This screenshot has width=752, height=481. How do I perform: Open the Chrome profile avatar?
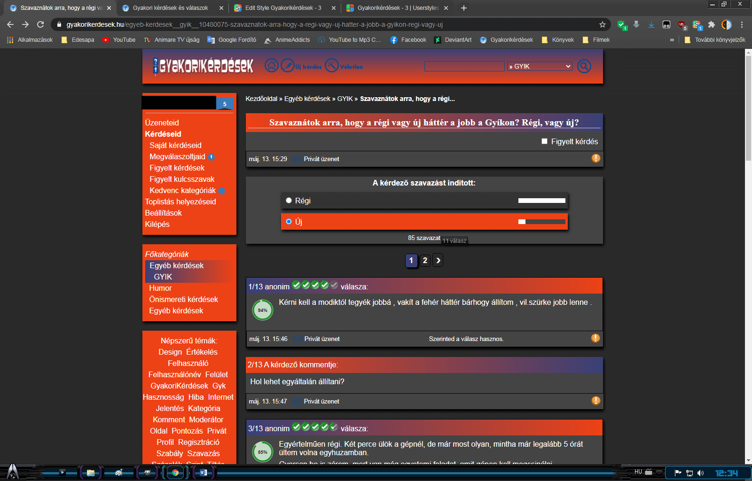727,24
